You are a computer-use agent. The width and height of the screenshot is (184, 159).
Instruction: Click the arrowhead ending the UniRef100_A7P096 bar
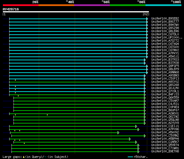(x=139, y=130)
